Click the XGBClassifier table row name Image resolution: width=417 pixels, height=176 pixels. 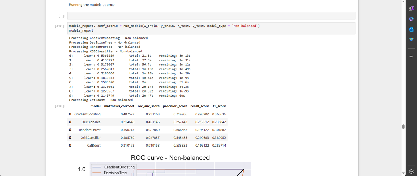pyautogui.click(x=91, y=138)
